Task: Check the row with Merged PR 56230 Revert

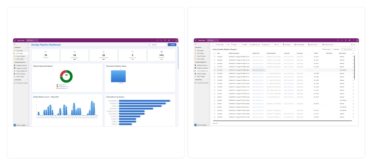Action: pos(215,107)
